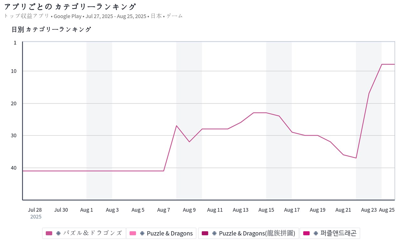Click the Jul 28 x-axis date label
Screen dimensions: 401x240
pos(35,210)
